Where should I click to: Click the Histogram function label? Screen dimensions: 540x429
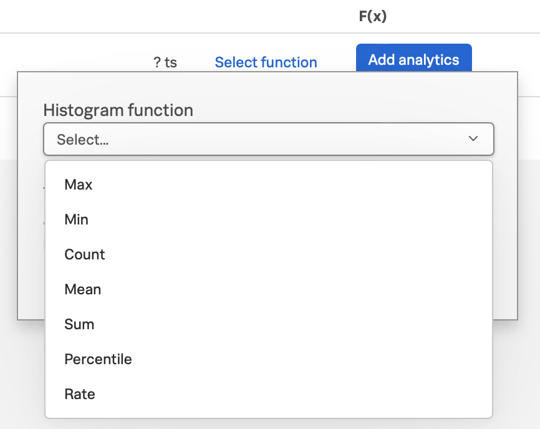[x=118, y=110]
